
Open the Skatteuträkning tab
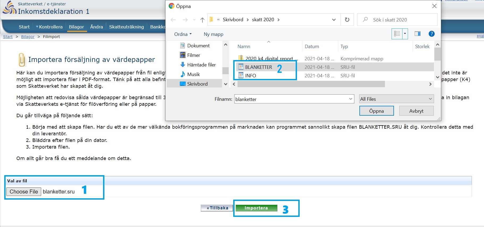pos(126,27)
